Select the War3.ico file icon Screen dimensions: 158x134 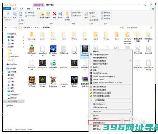coord(74,63)
